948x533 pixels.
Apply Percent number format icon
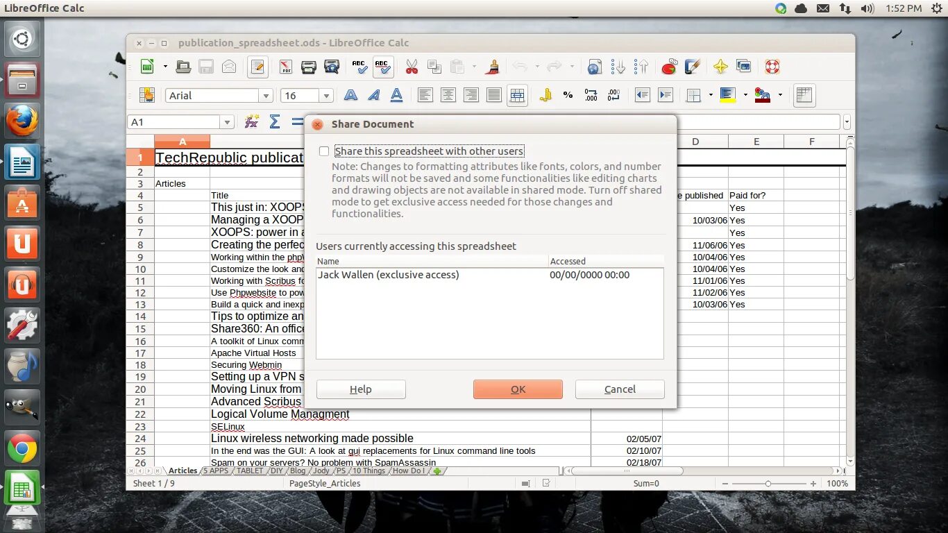coord(568,95)
